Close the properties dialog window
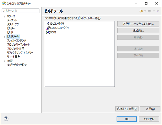 click(x=156, y=4)
